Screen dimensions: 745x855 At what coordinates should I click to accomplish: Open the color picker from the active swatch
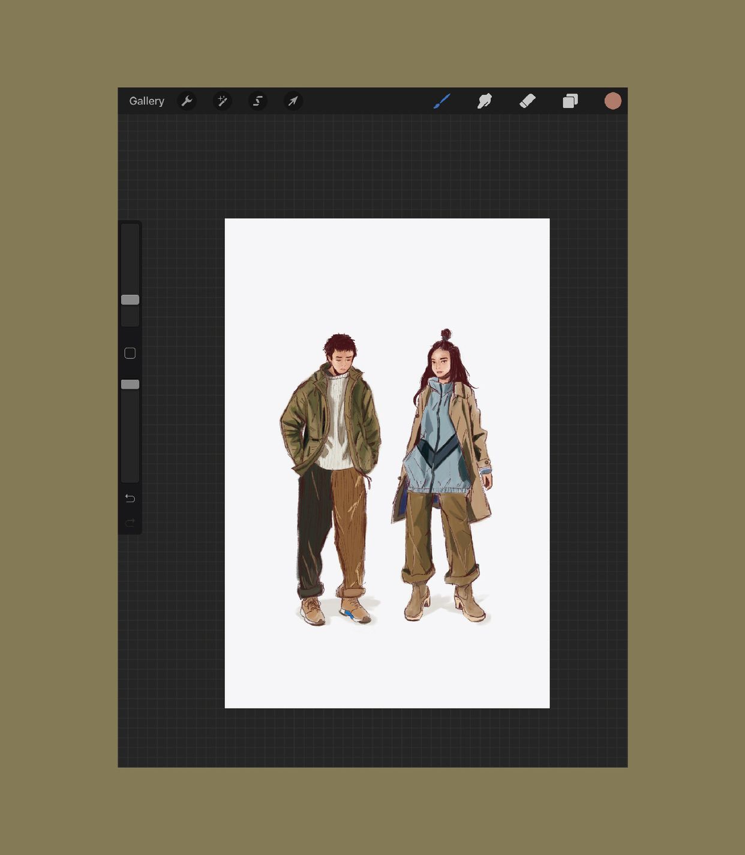[613, 100]
